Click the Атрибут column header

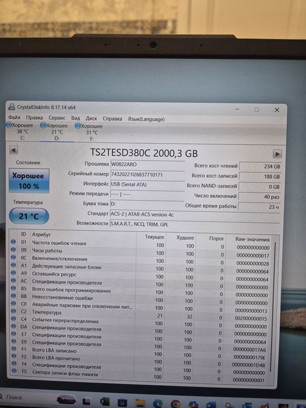click(41, 234)
